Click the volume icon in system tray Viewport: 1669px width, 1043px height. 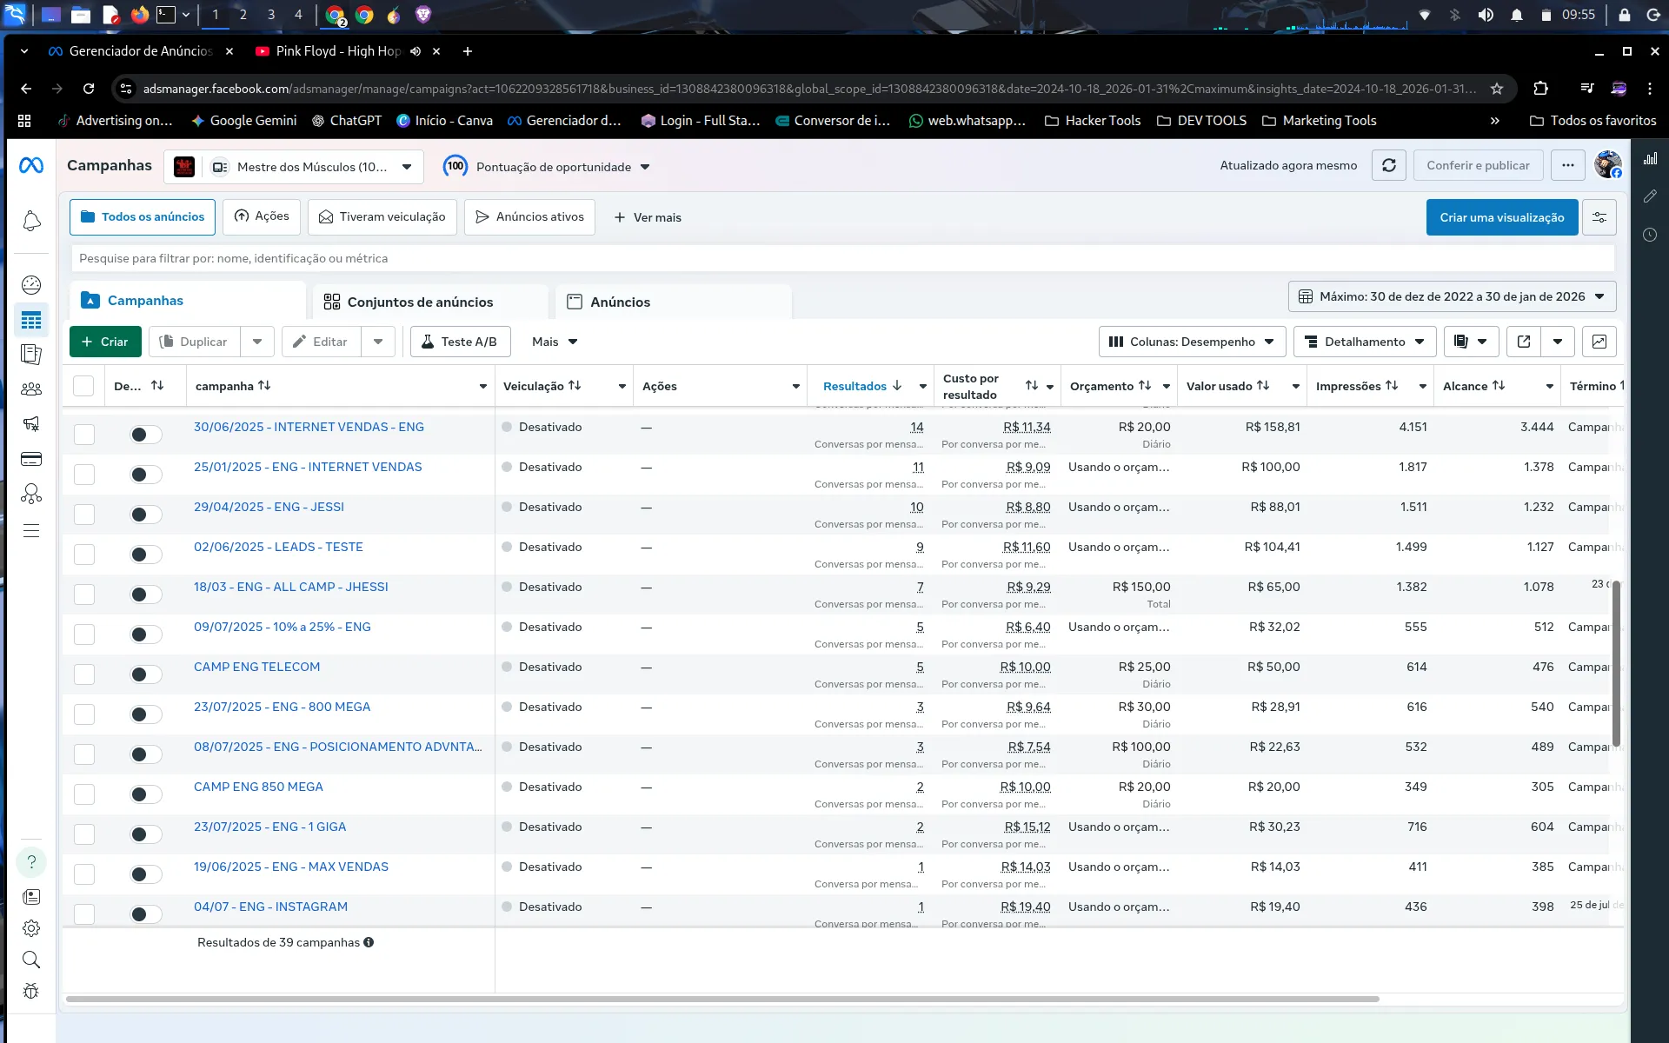pos(1486,15)
